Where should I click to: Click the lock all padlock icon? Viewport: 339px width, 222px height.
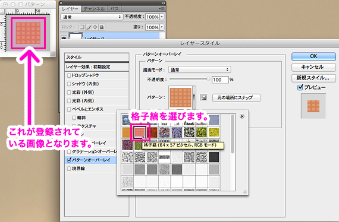pos(102,27)
